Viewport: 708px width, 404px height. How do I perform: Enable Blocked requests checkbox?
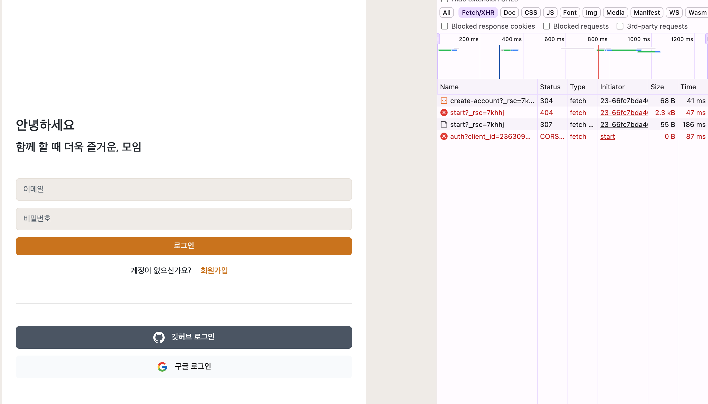(x=546, y=26)
